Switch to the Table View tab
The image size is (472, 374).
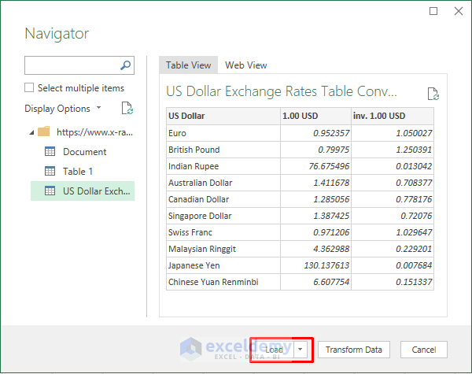coord(189,65)
